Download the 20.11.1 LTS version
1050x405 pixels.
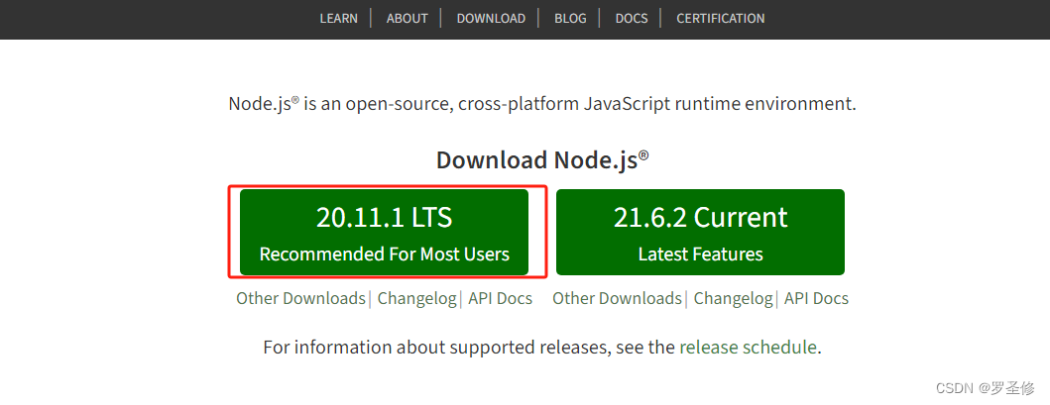385,232
